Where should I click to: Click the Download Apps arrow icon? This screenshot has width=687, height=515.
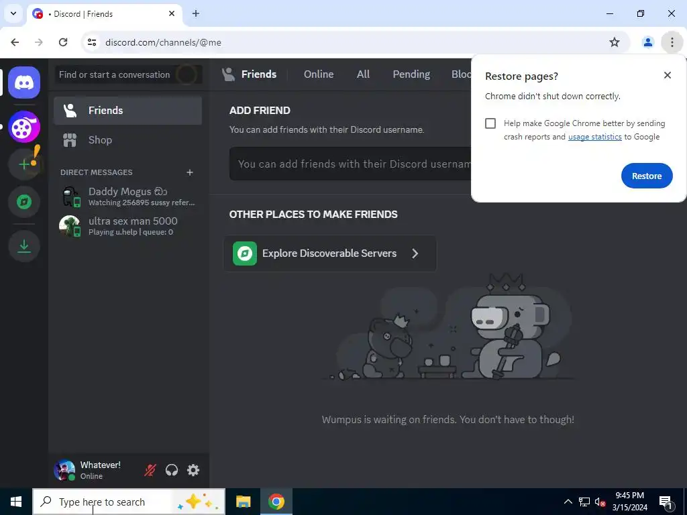[x=24, y=246]
